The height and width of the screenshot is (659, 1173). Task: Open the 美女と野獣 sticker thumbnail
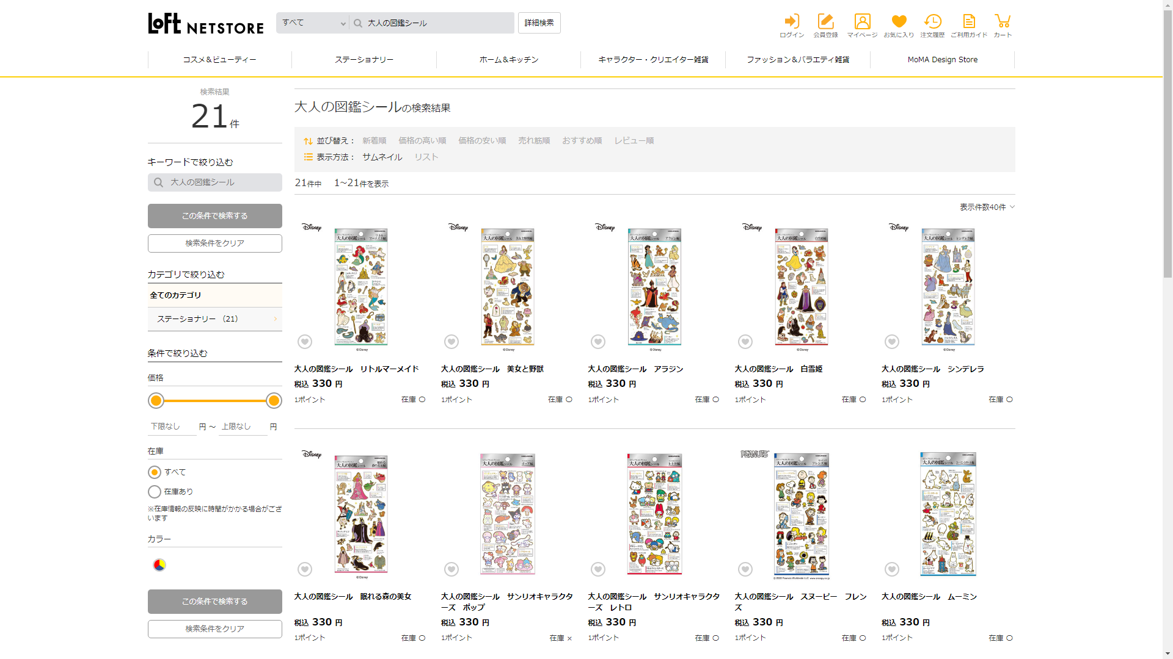click(x=508, y=287)
